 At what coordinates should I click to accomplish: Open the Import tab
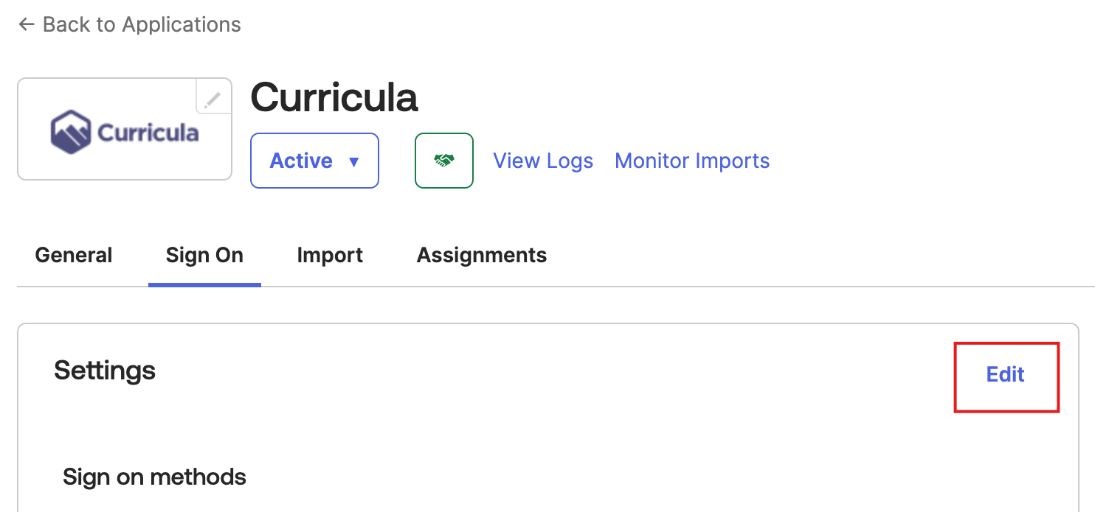click(x=330, y=255)
